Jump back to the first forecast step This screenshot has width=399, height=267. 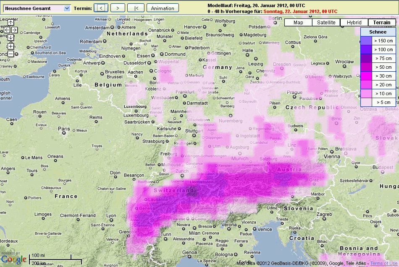point(136,8)
